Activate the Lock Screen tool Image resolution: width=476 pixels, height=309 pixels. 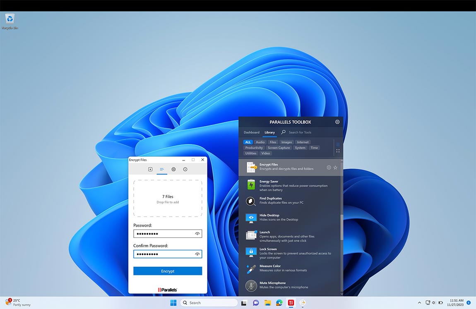point(273,253)
